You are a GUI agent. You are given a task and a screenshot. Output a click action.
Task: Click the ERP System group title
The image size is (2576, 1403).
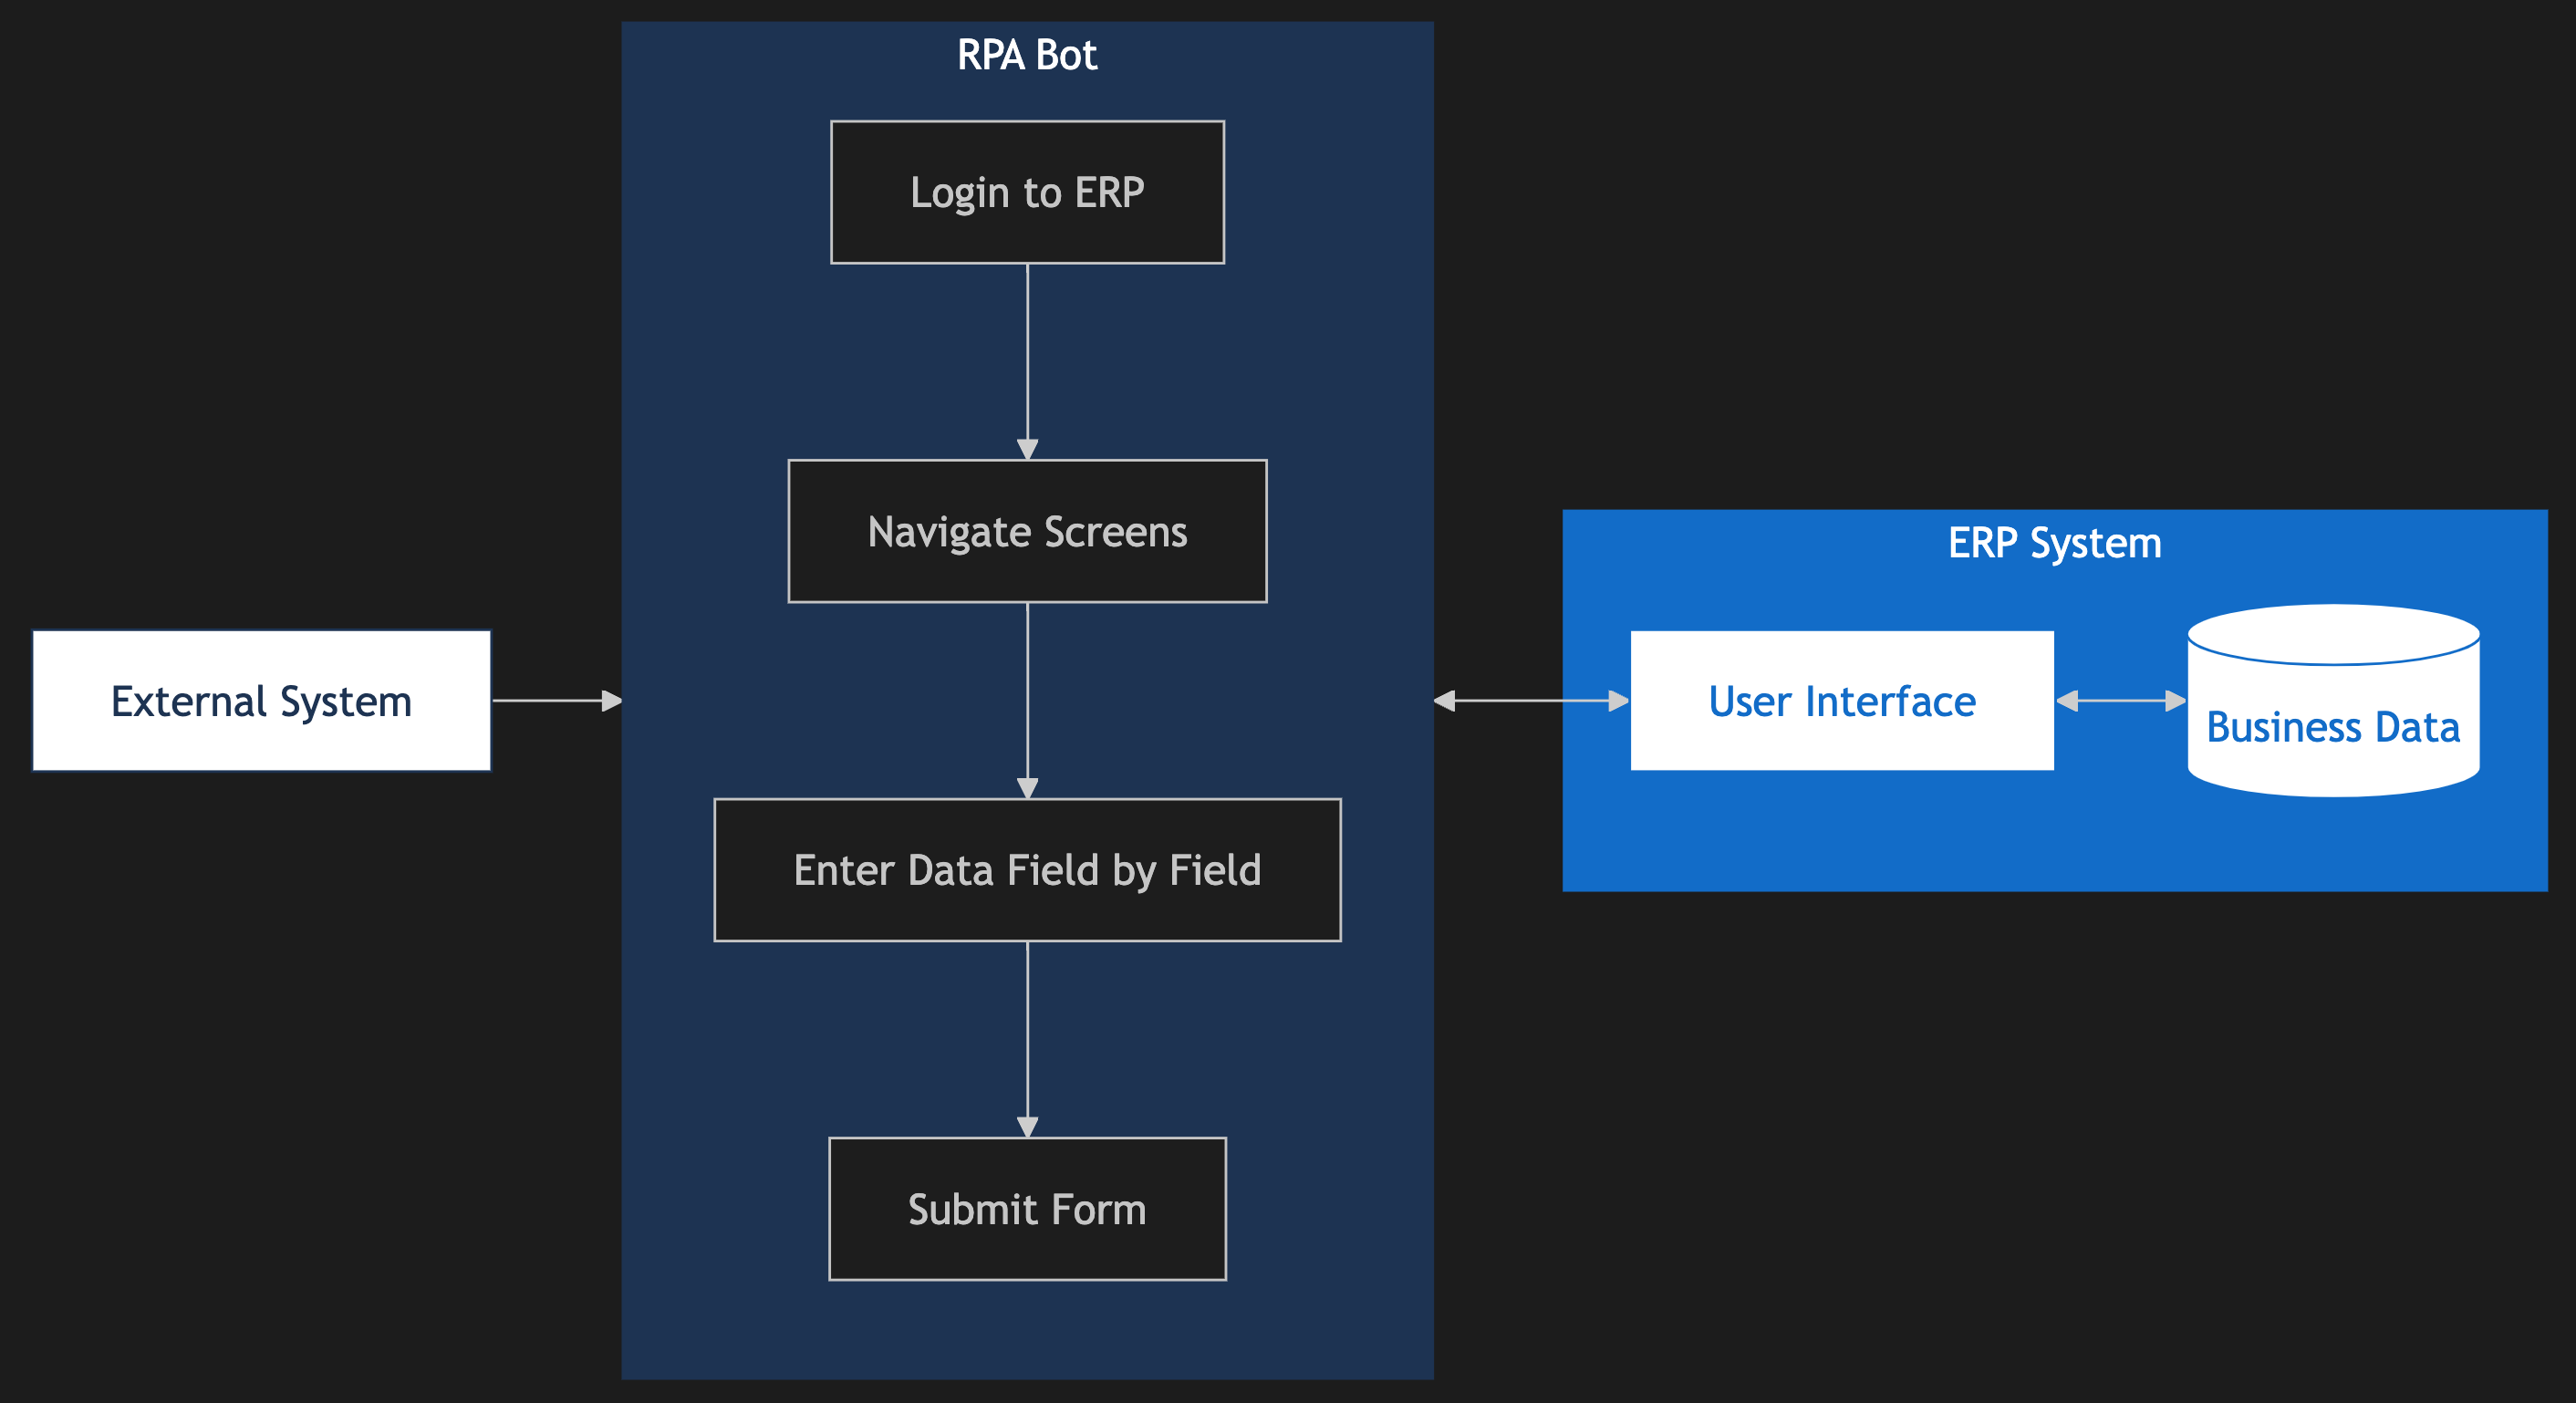pos(2054,543)
